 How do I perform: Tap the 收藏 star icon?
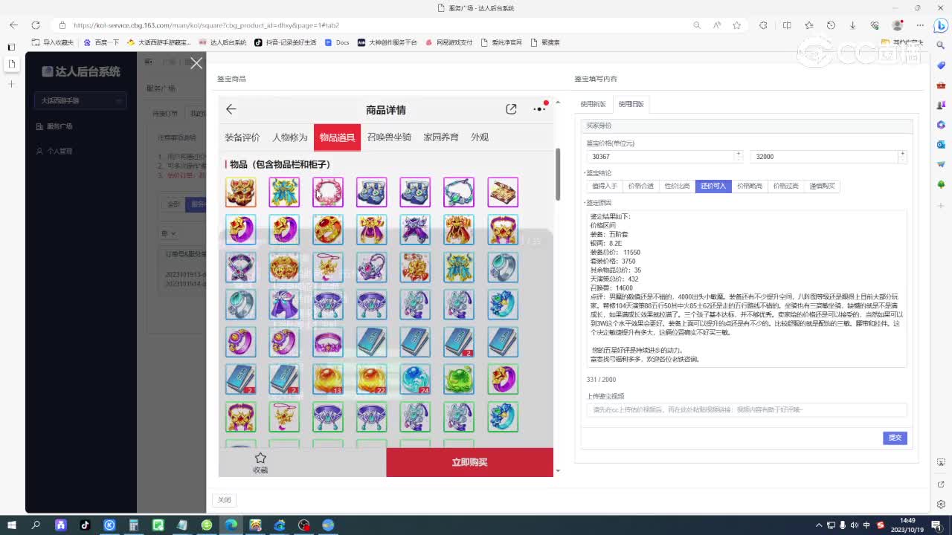260,458
